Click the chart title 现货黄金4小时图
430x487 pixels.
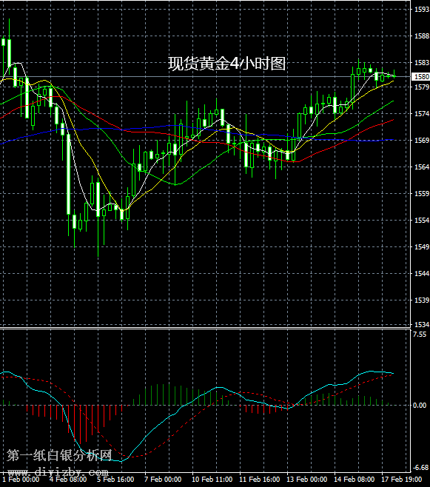click(x=227, y=64)
